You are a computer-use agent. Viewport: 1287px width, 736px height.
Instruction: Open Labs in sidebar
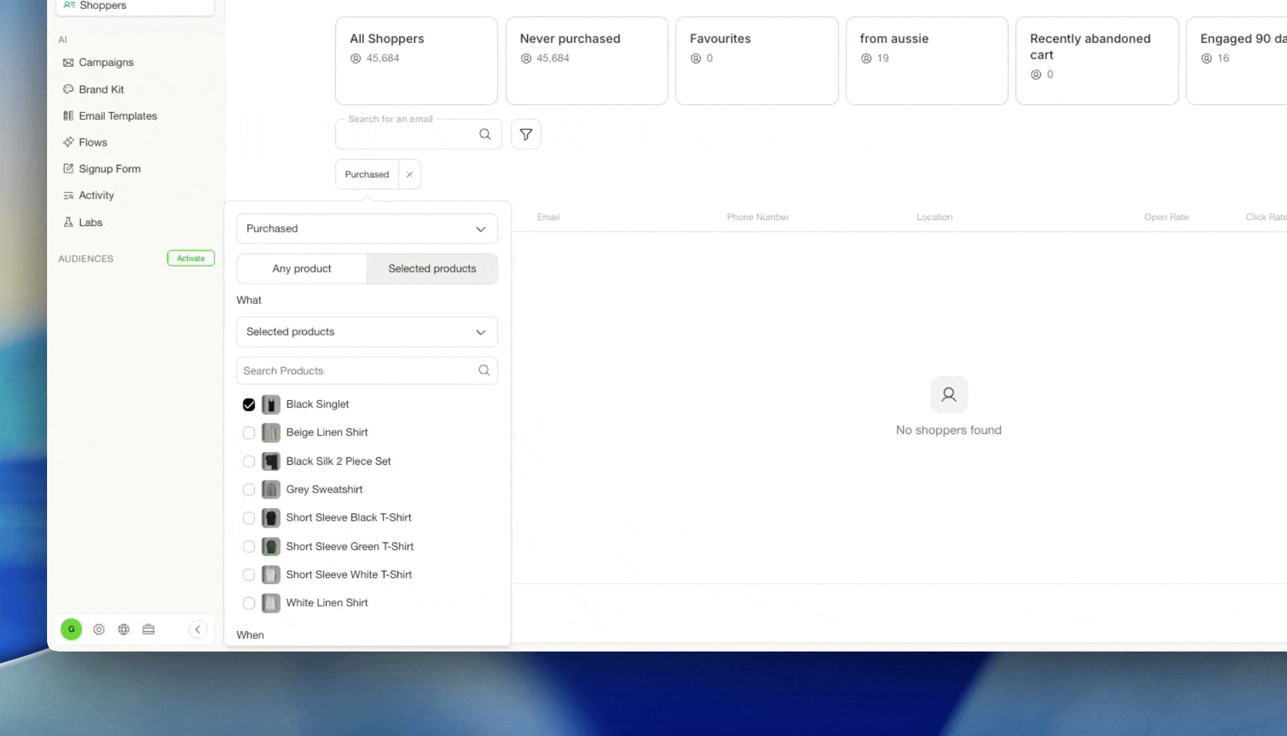[x=82, y=222]
